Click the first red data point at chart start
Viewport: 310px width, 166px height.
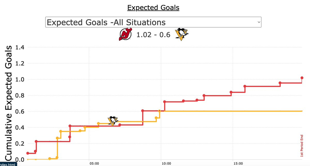tap(28, 153)
